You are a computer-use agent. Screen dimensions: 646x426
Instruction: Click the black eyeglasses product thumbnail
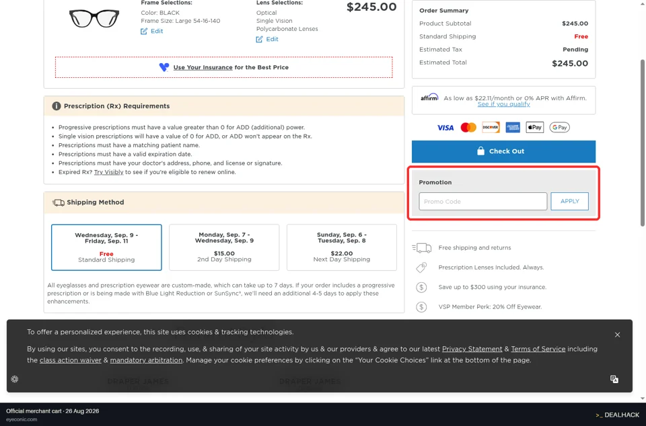(94, 18)
